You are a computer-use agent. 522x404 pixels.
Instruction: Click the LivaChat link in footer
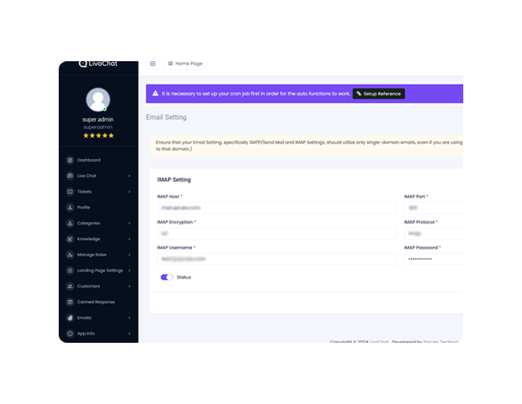coord(378,341)
